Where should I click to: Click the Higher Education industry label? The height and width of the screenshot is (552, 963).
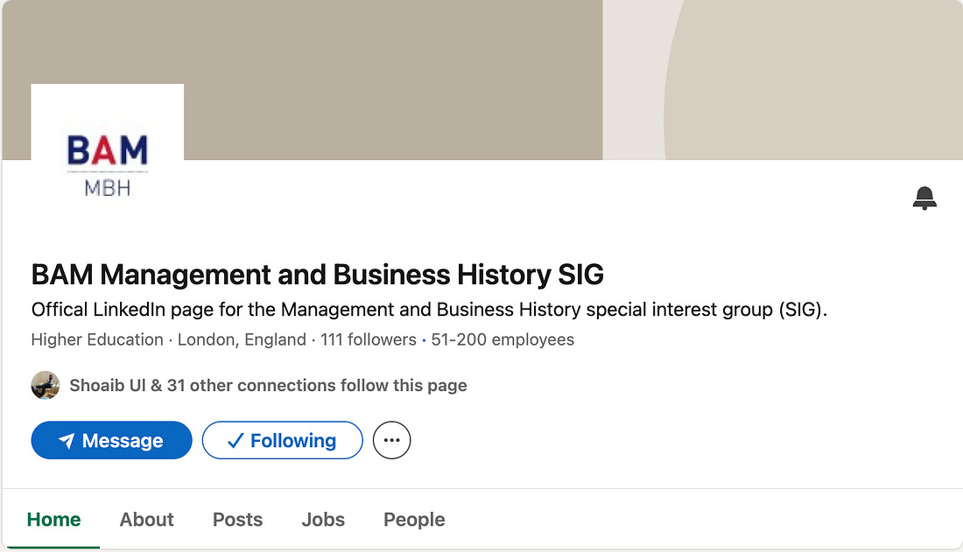pyautogui.click(x=97, y=339)
